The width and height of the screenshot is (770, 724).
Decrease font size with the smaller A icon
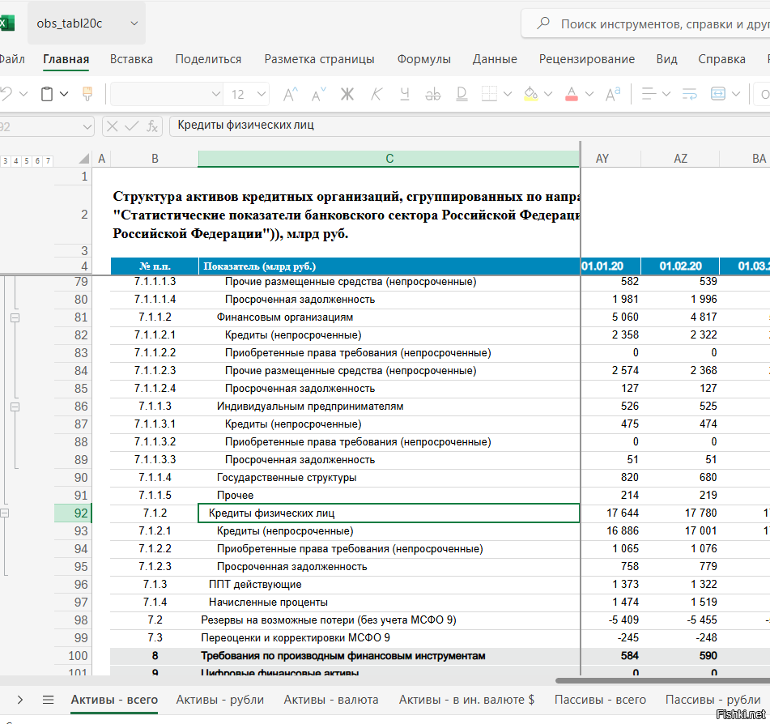[318, 94]
